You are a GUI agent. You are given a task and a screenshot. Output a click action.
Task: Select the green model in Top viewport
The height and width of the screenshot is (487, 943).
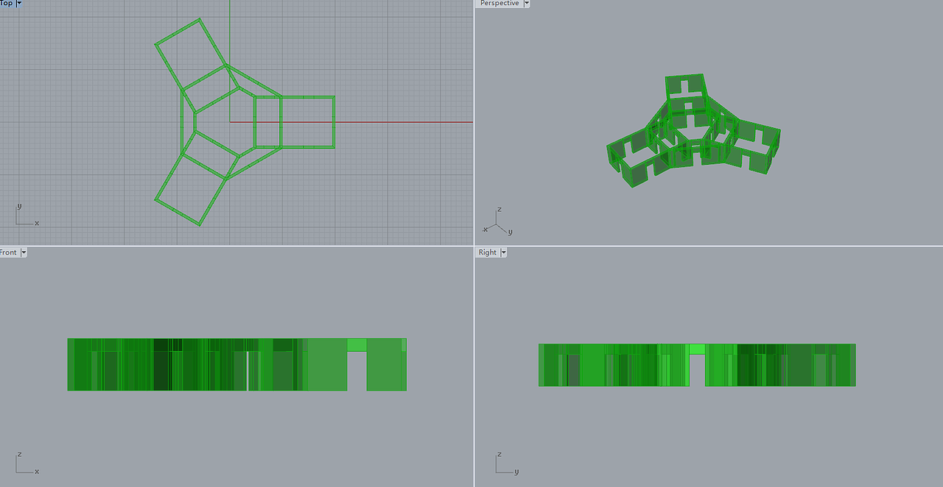point(245,122)
